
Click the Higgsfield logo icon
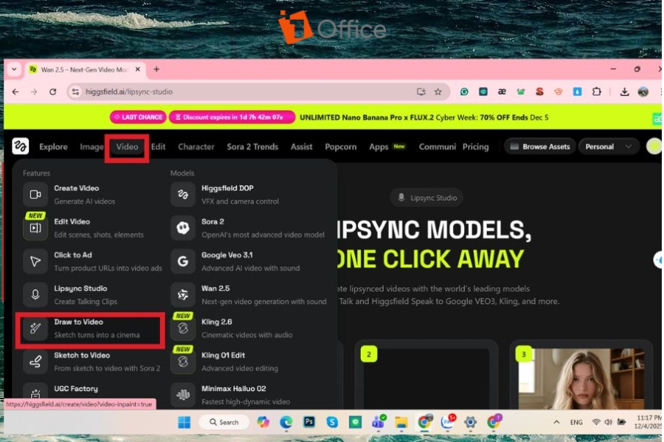coord(20,147)
